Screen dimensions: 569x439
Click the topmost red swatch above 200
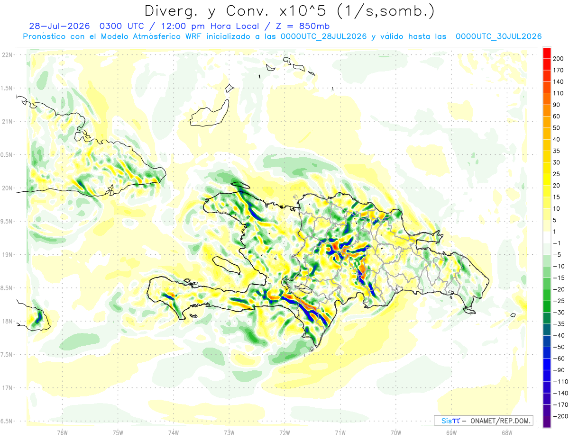(x=547, y=53)
